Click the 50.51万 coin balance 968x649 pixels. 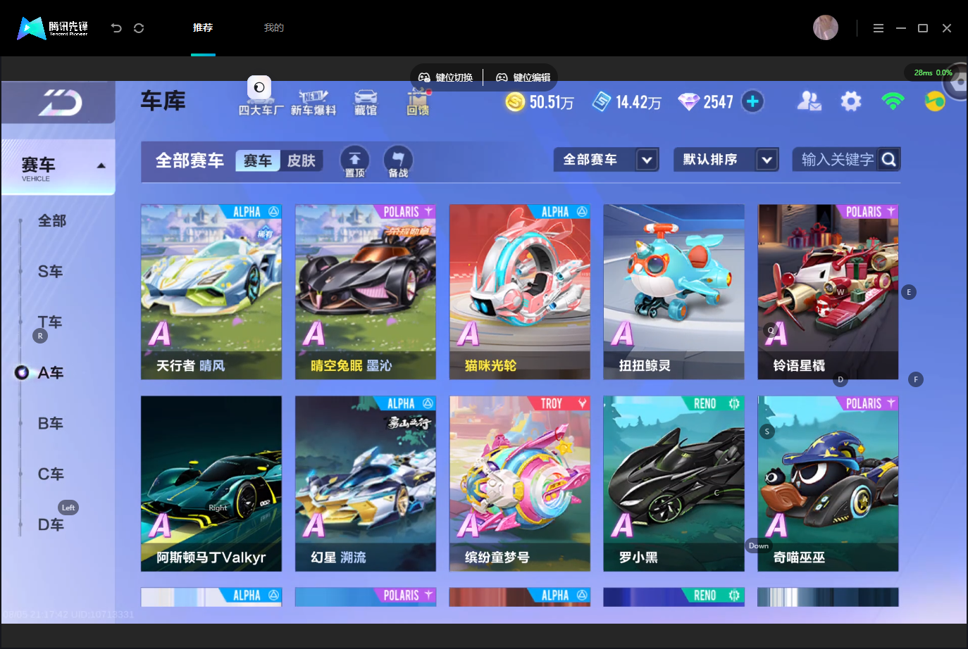tap(552, 102)
